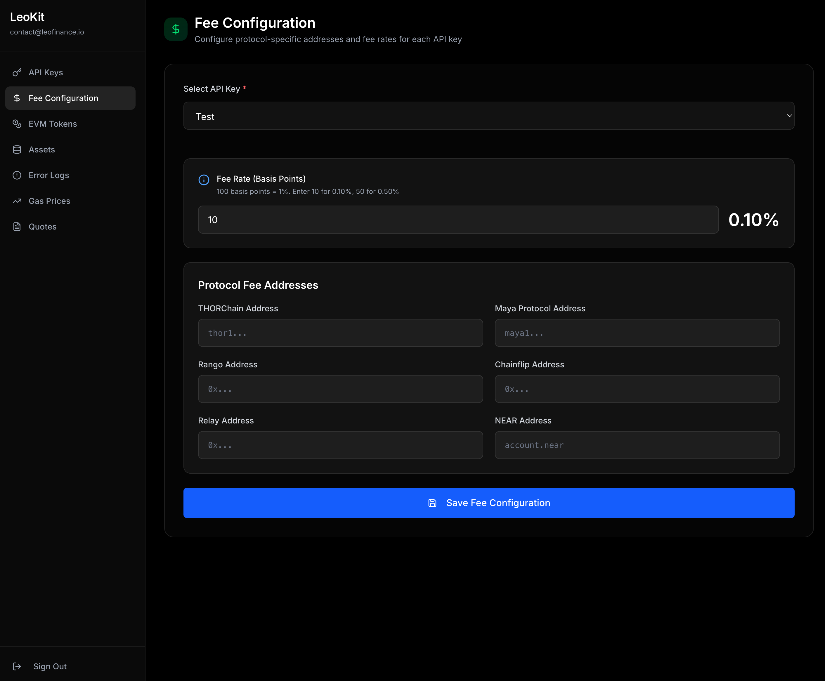
Task: Click the Sign Out link
Action: (50, 666)
